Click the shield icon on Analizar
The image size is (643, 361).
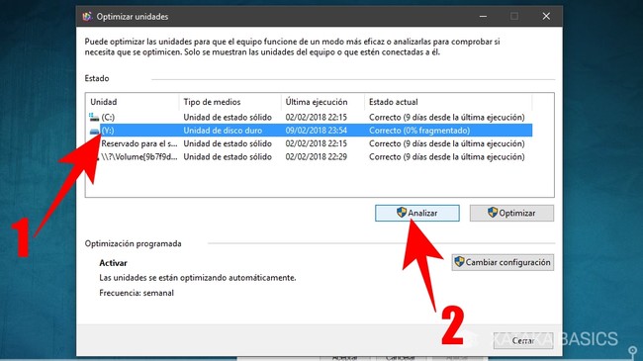(402, 213)
